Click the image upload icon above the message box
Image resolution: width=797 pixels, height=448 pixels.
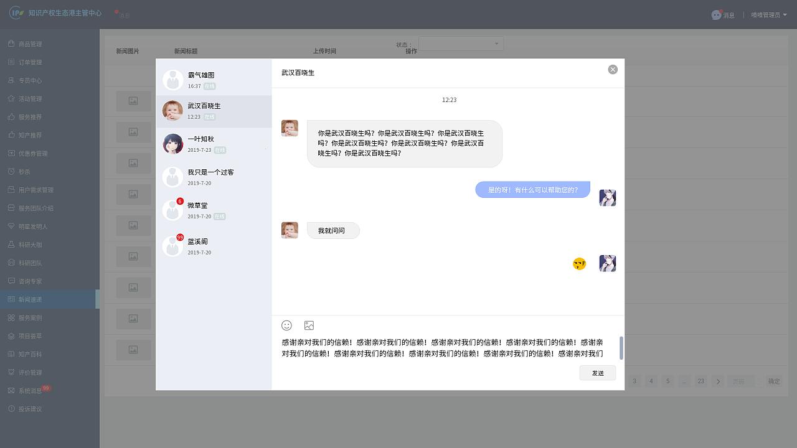click(x=309, y=325)
